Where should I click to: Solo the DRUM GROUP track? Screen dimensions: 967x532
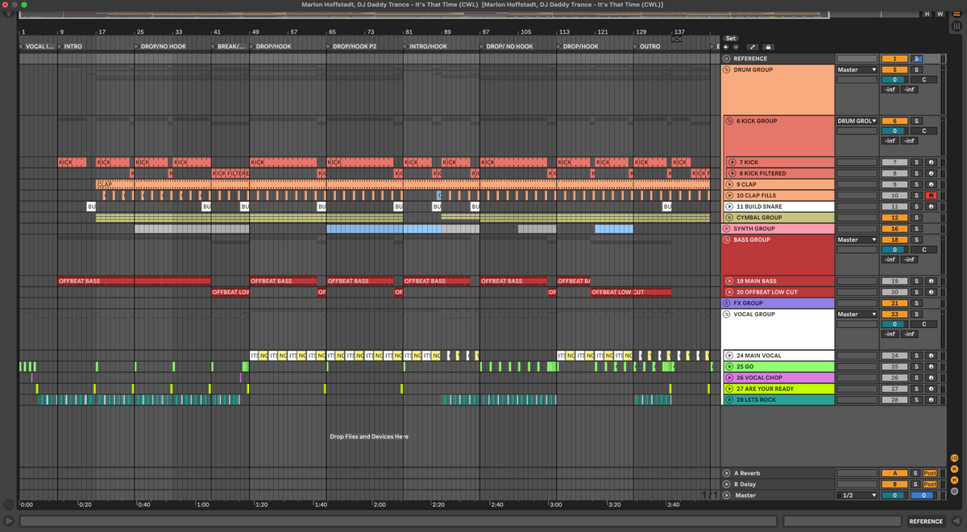click(915, 70)
